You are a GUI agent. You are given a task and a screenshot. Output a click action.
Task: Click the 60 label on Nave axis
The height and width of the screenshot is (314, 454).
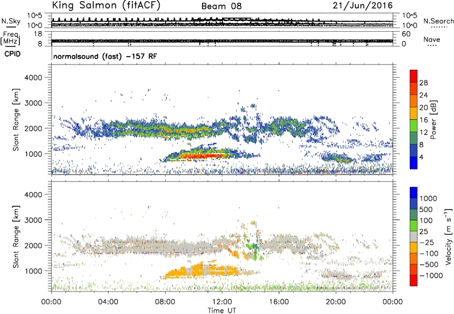[406, 34]
